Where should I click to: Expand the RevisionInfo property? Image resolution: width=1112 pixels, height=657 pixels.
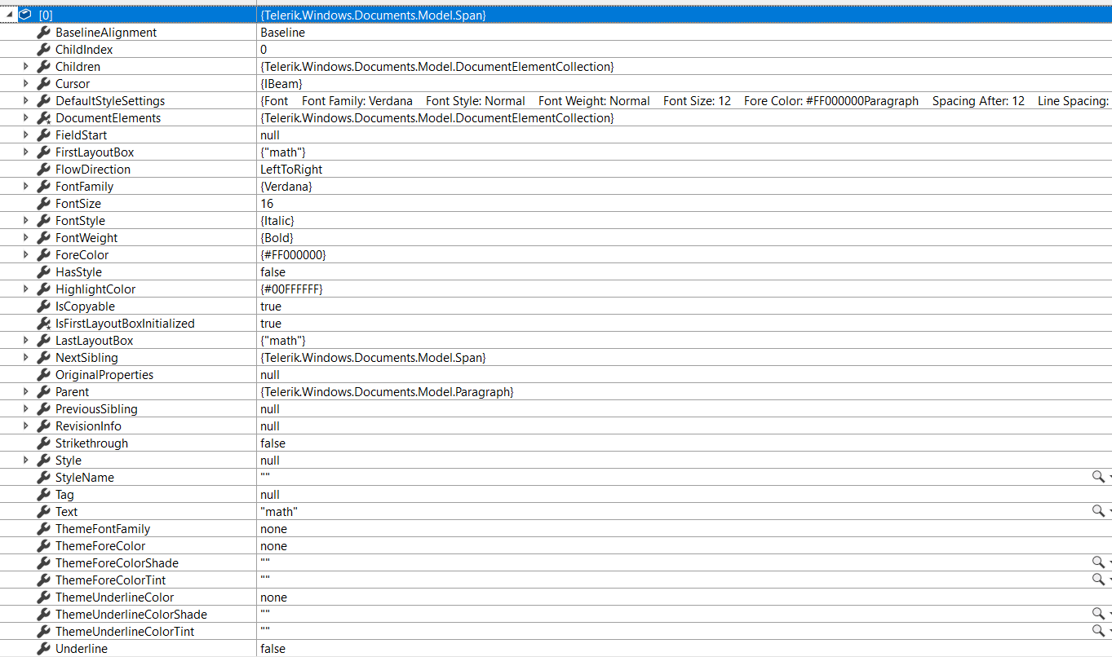[x=25, y=426]
